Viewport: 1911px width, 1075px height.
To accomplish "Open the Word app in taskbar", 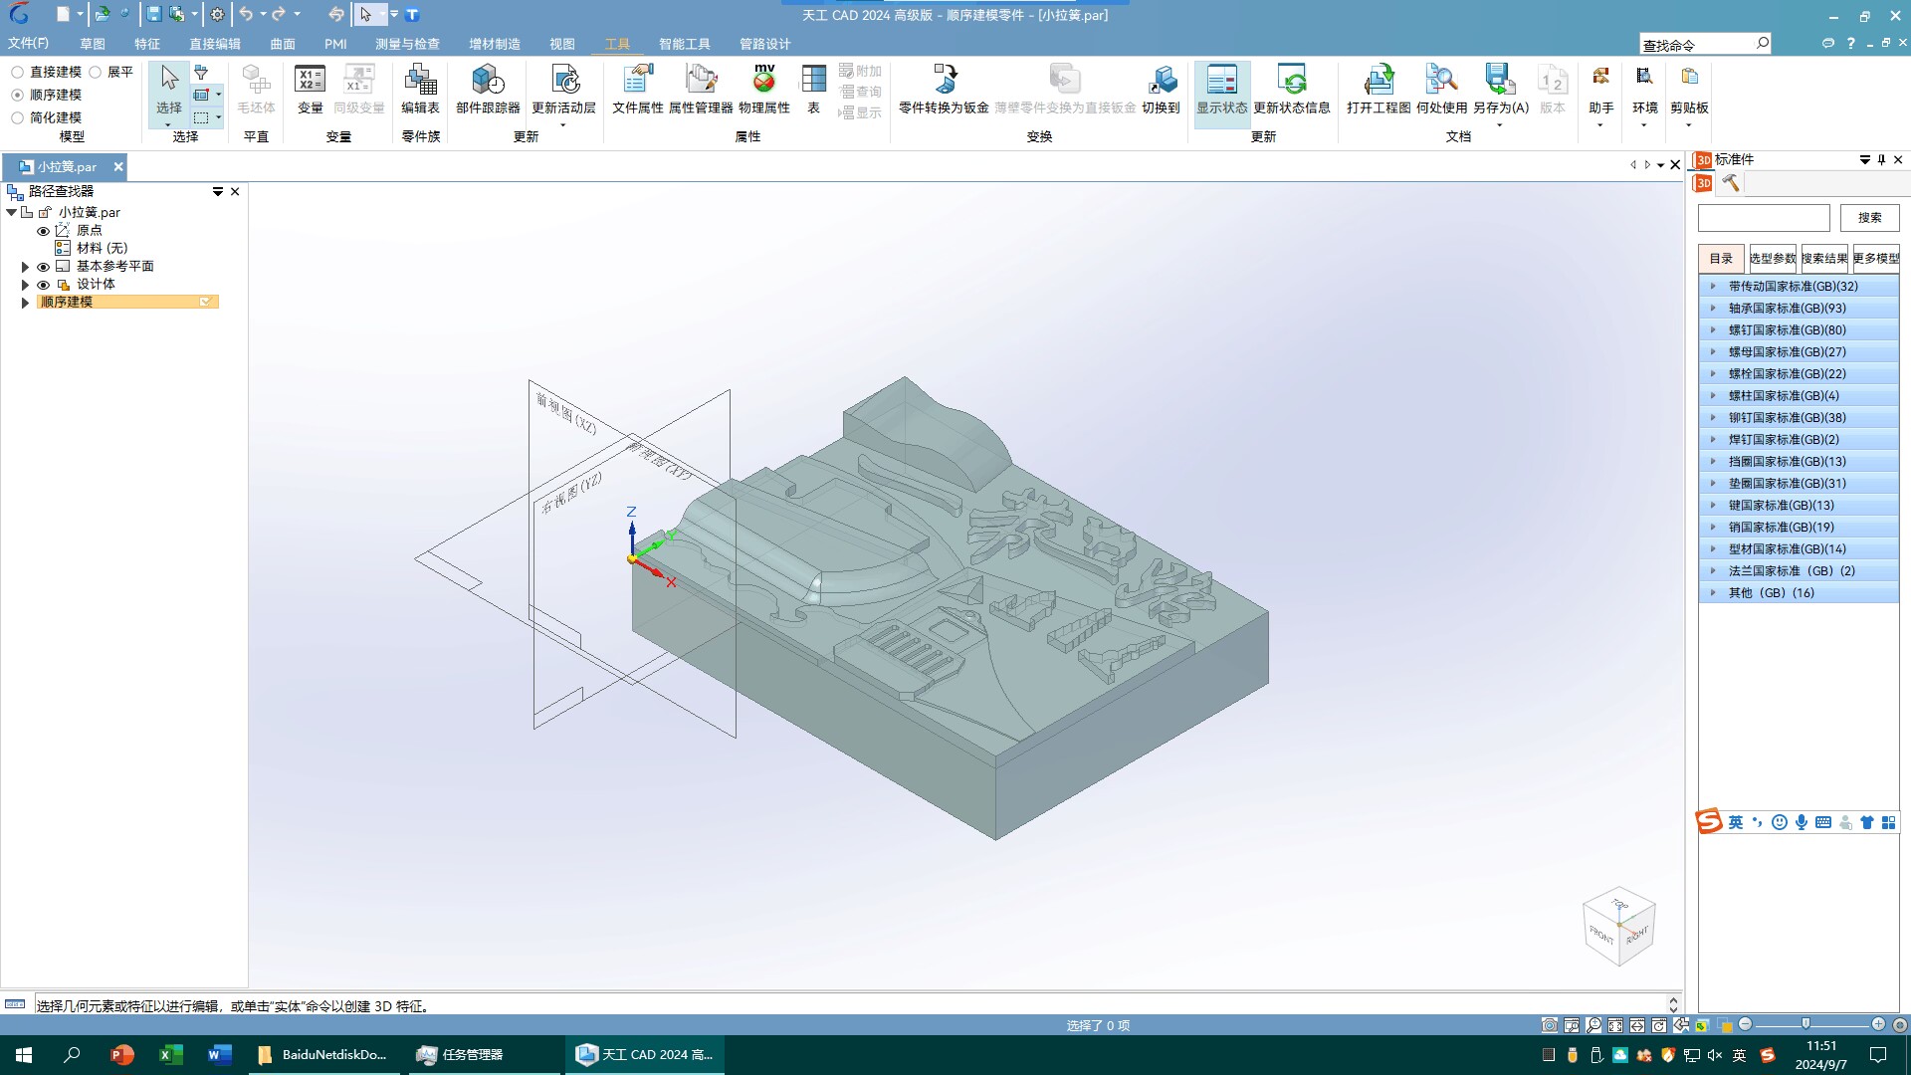I will click(x=219, y=1054).
